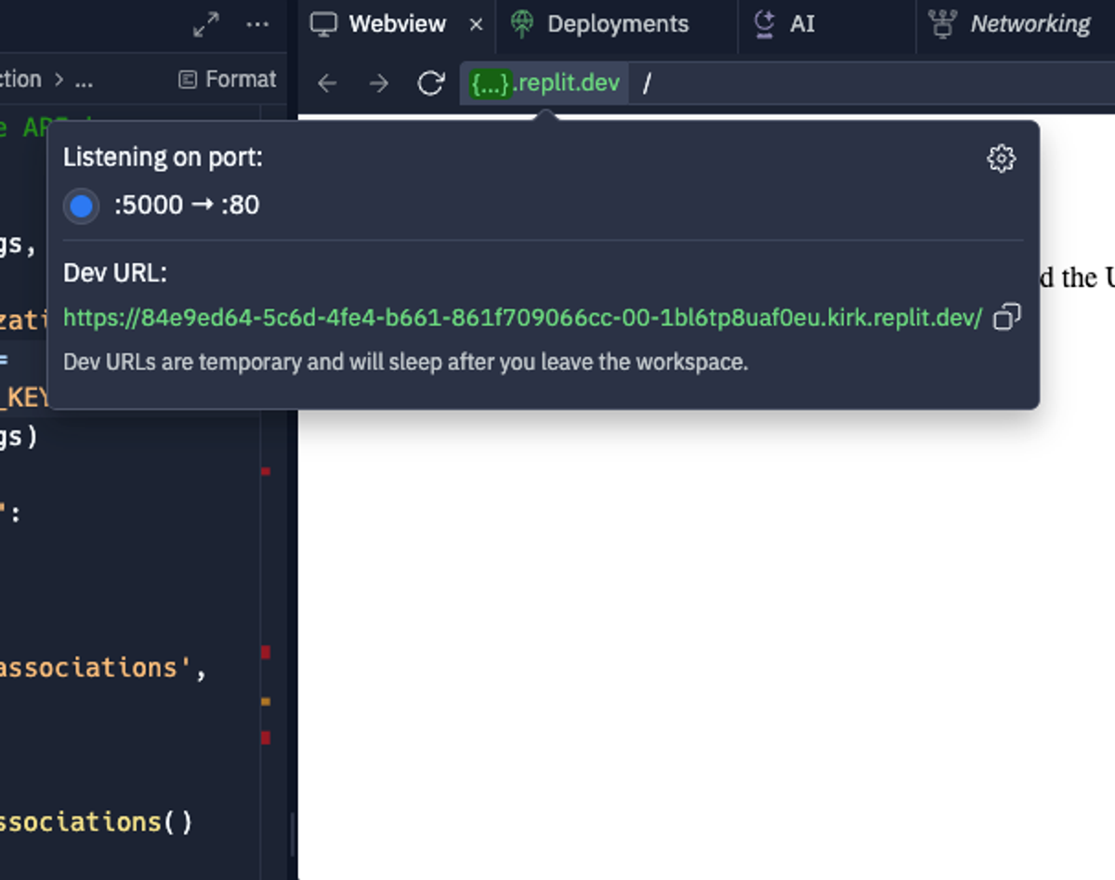Viewport: 1115px width, 880px height.
Task: Click the AI history icon
Action: (x=764, y=23)
